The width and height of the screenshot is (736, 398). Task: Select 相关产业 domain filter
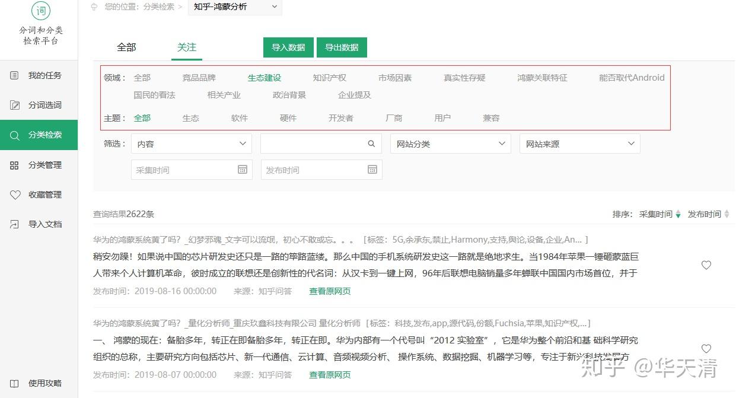coord(224,95)
